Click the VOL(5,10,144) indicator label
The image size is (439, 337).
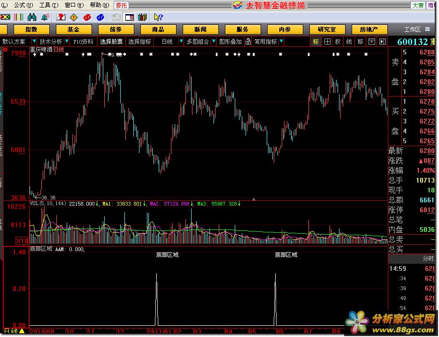48,204
